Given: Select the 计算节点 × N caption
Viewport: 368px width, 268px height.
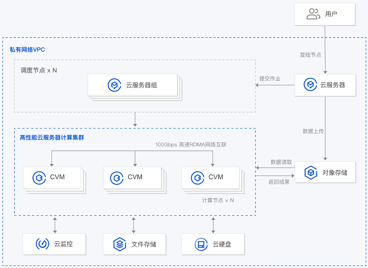Looking at the screenshot, I should (218, 201).
